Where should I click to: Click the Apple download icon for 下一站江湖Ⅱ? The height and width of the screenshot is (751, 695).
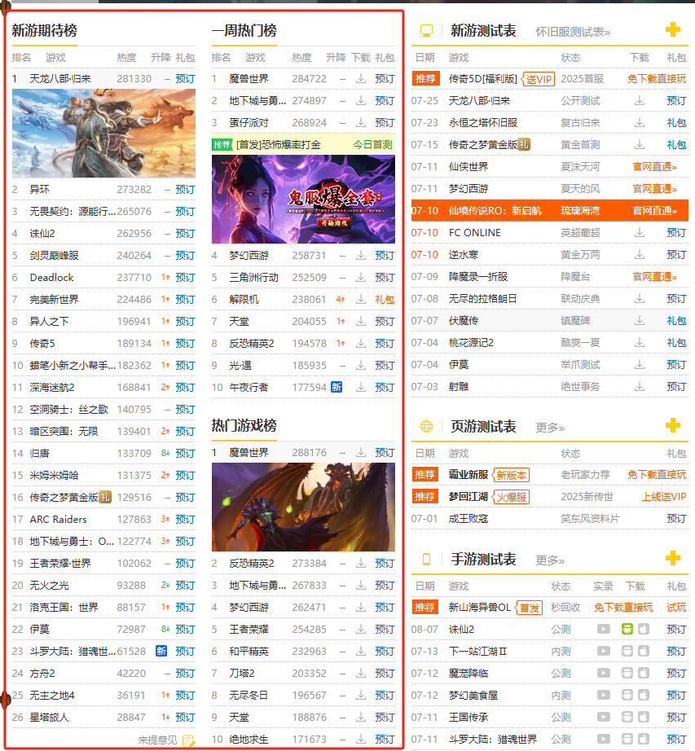(643, 651)
